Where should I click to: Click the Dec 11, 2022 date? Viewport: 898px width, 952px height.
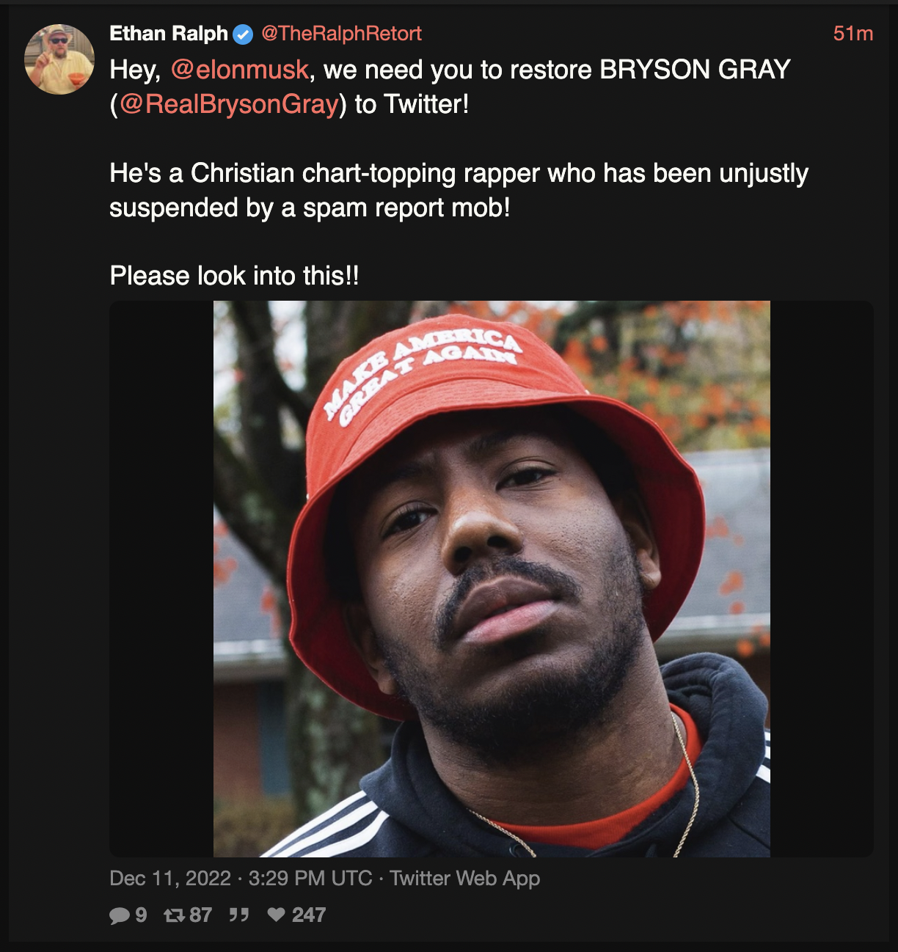click(x=170, y=878)
